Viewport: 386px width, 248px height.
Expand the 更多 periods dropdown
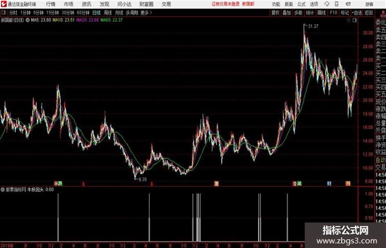point(146,13)
